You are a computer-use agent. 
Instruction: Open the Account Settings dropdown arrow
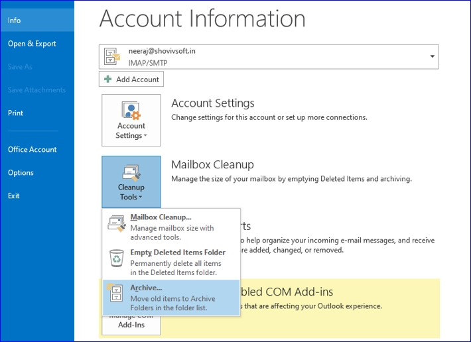click(145, 136)
